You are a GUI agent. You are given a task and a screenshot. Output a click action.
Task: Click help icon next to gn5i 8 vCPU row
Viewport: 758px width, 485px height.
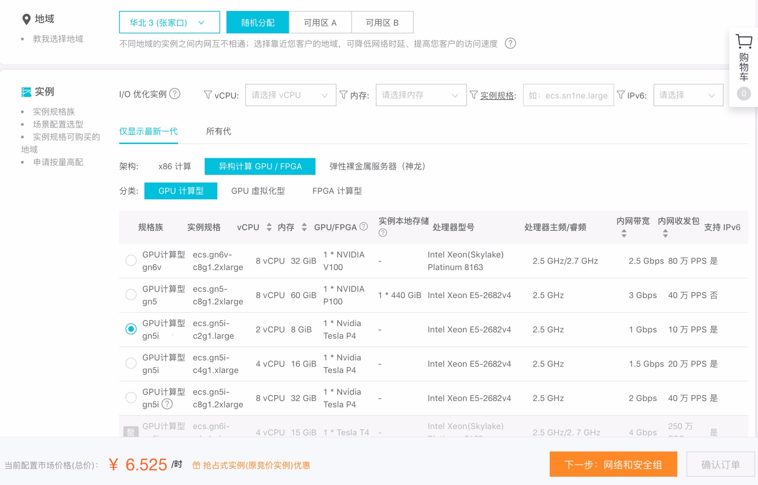(x=167, y=404)
